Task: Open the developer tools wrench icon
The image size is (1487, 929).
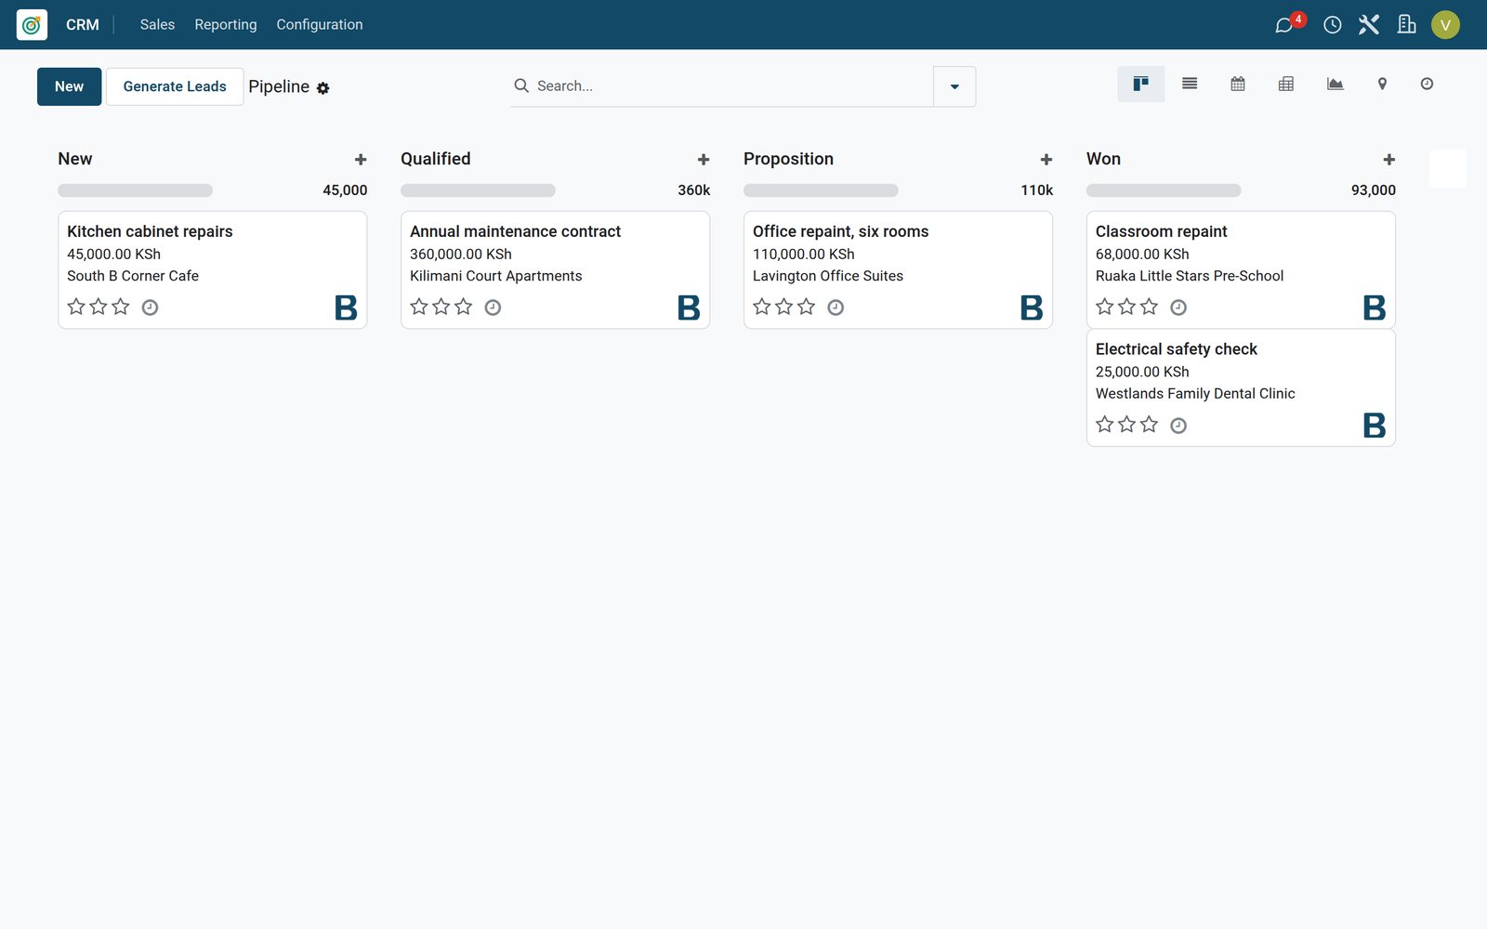Action: pos(1369,25)
